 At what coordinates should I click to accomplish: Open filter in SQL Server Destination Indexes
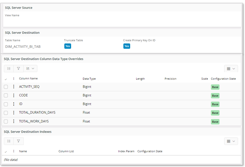click(x=19, y=141)
